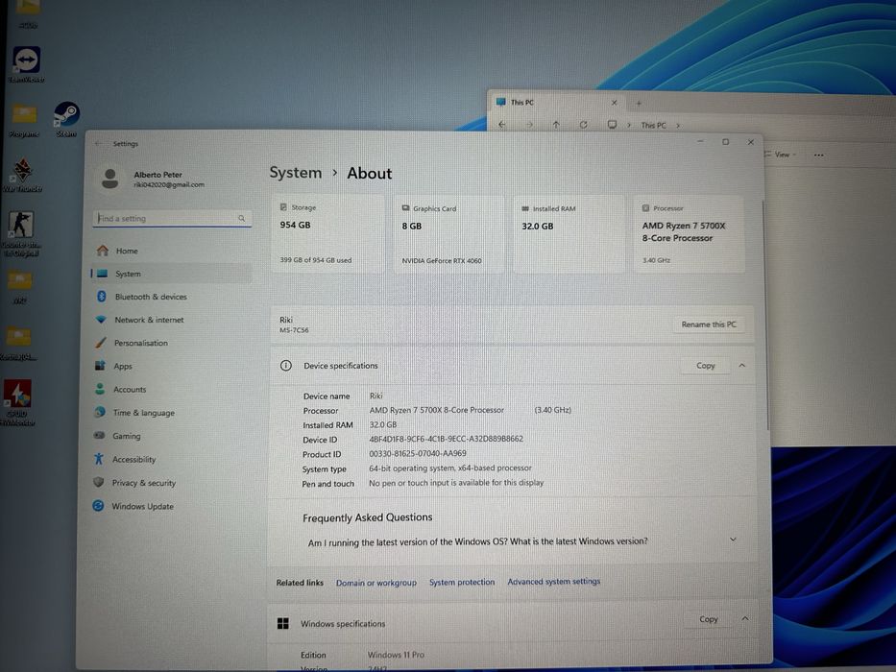Click System in the breadcrumb header
The image size is (896, 672).
click(296, 173)
